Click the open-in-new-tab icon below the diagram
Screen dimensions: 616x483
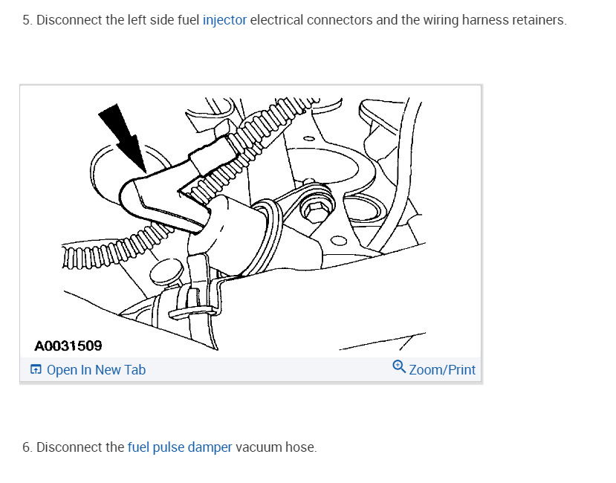point(36,369)
